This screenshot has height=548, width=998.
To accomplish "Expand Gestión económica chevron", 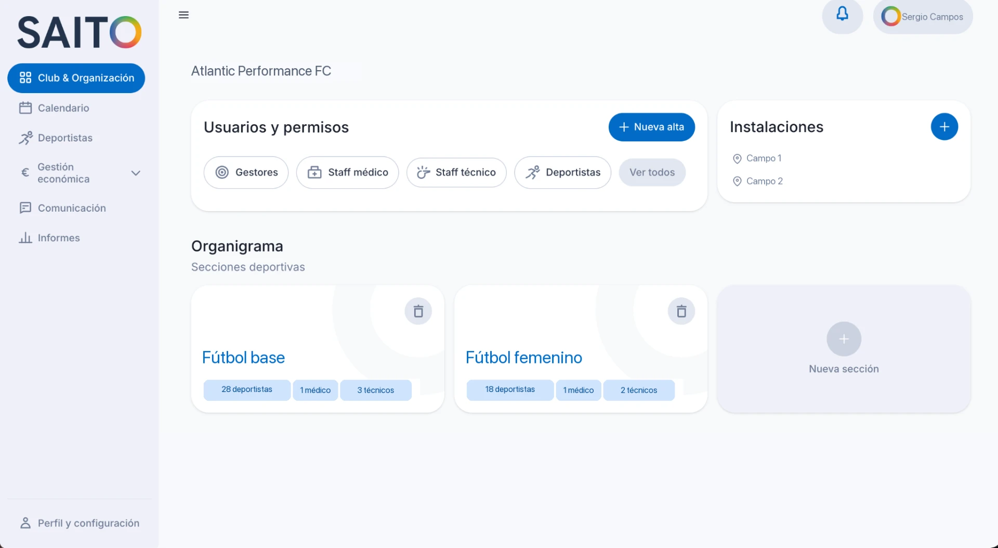I will point(136,173).
